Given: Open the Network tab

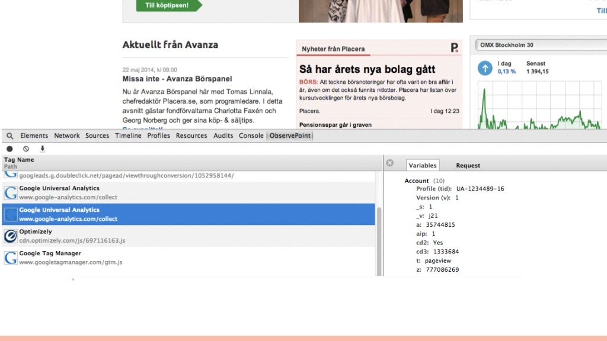Looking at the screenshot, I should click(x=67, y=136).
